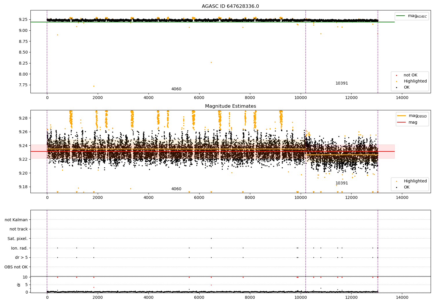Click the 'not track' row label
The image size is (435, 304).
click(19, 229)
